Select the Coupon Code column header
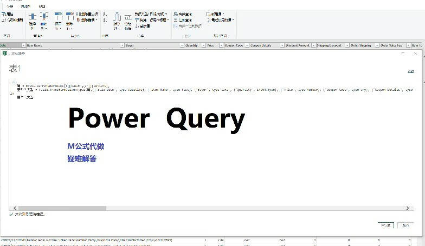This screenshot has width=425, height=246. (x=234, y=45)
